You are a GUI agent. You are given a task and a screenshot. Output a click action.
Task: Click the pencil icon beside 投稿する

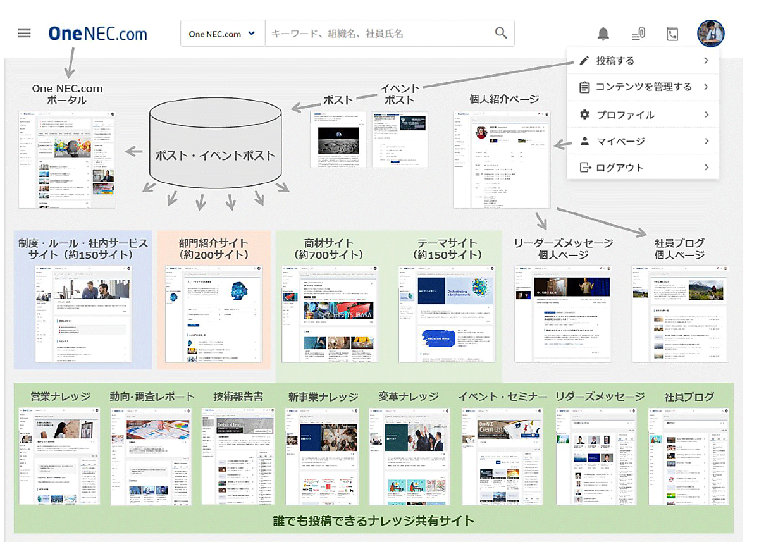tap(584, 61)
